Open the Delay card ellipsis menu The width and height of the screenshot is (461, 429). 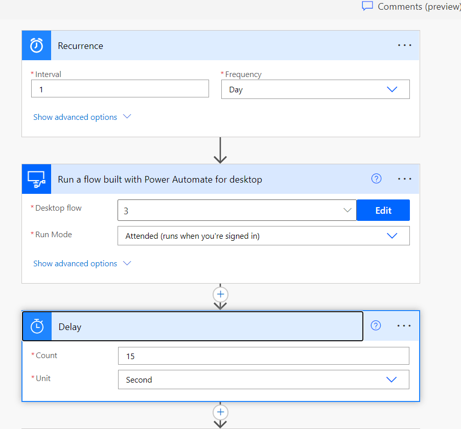tap(404, 326)
